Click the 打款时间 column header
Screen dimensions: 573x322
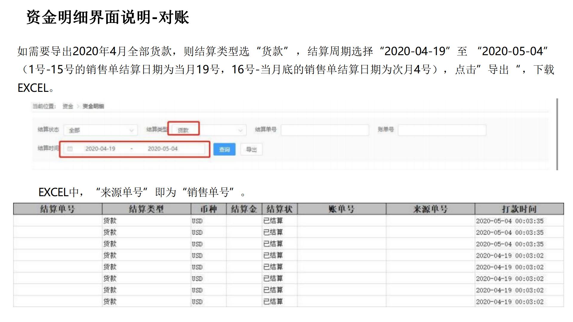[x=519, y=209]
